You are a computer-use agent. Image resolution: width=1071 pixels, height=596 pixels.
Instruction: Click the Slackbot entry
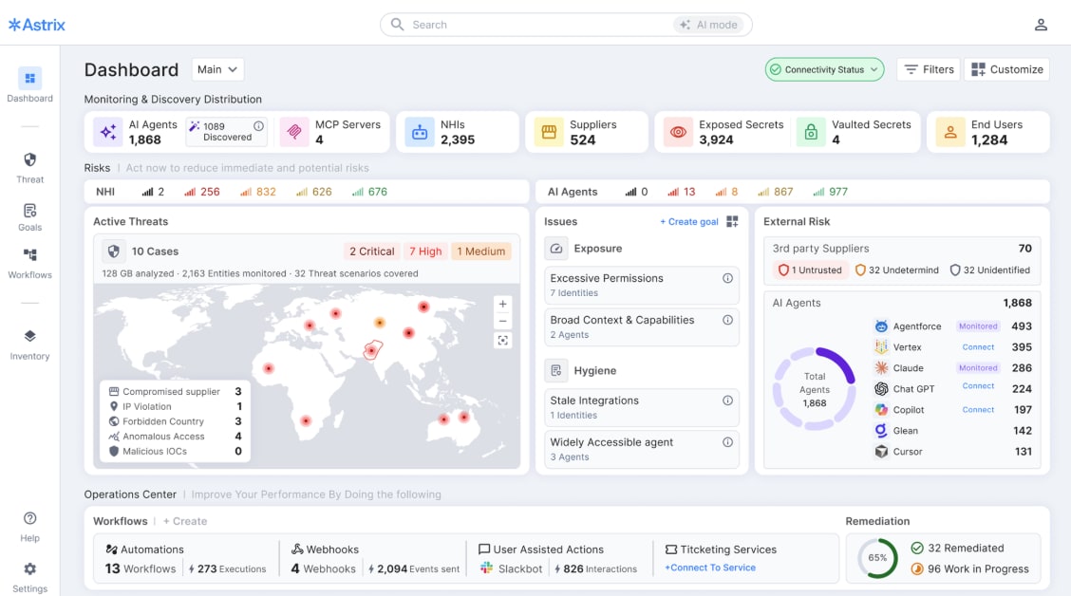tap(512, 568)
